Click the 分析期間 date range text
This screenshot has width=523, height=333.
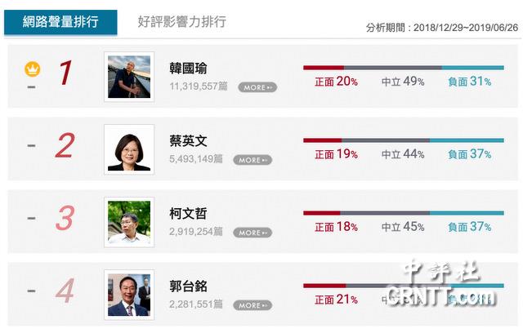tap(442, 28)
